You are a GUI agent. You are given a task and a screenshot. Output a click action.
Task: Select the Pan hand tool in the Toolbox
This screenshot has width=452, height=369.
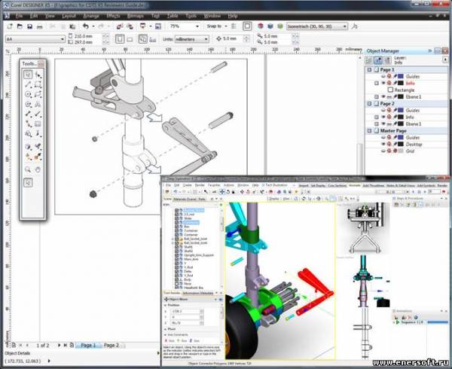[38, 169]
